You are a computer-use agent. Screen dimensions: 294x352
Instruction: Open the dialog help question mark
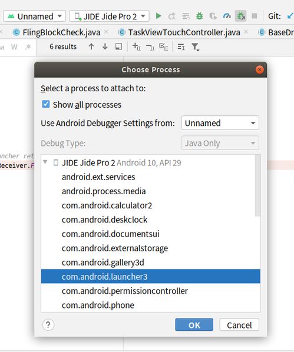tap(48, 324)
